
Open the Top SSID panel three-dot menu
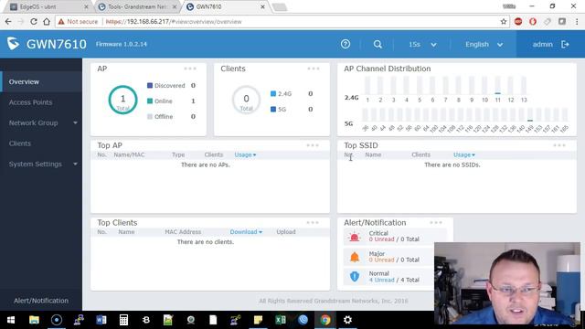coord(559,145)
